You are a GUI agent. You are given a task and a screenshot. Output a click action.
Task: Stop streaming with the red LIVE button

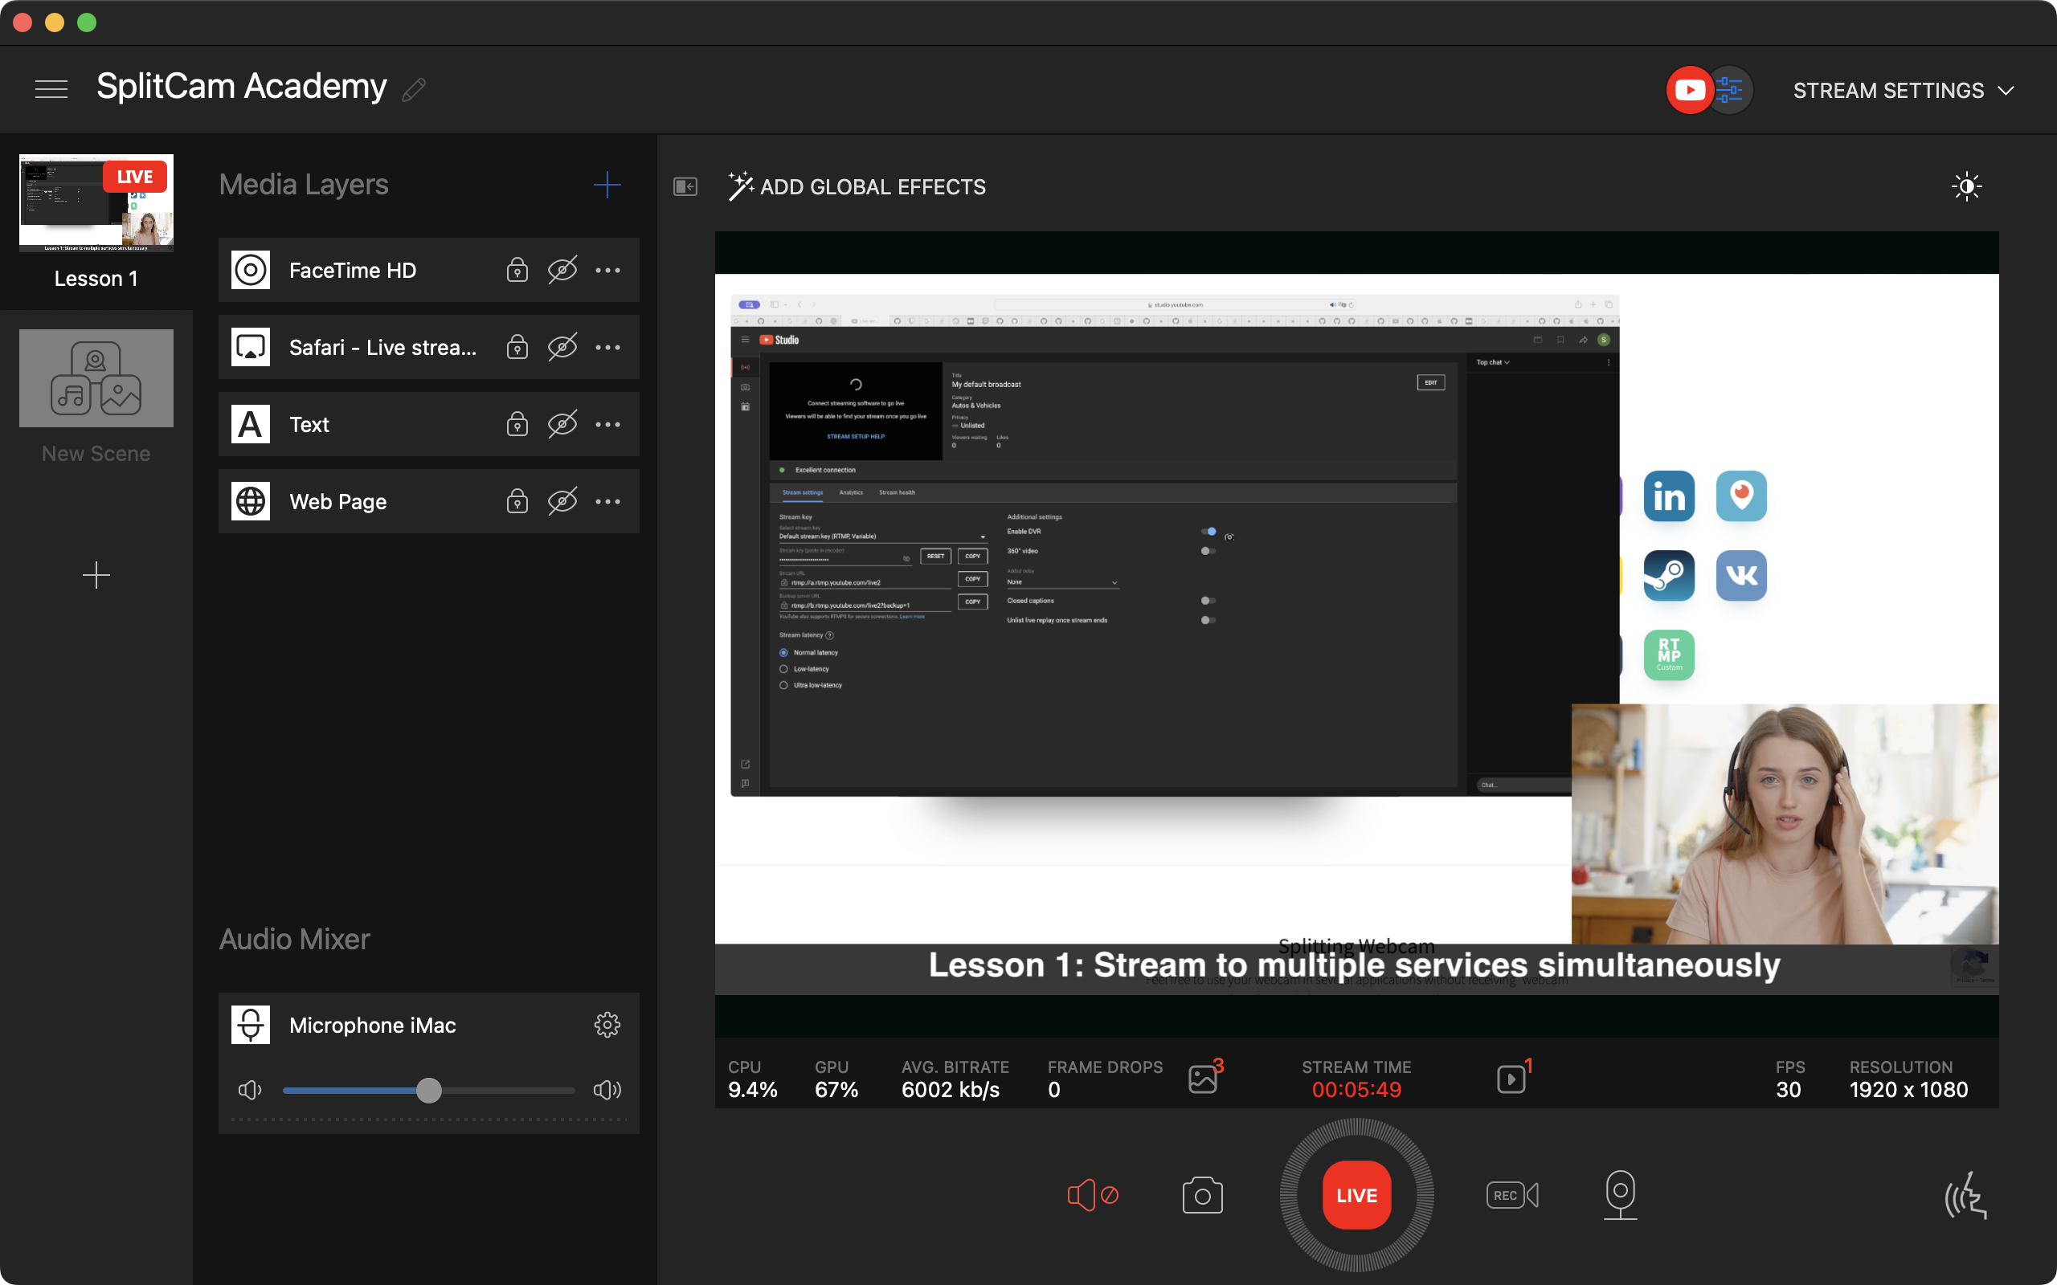1356,1195
